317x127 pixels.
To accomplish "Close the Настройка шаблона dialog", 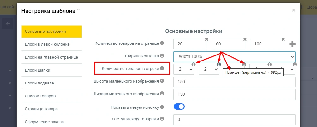I will (293, 10).
